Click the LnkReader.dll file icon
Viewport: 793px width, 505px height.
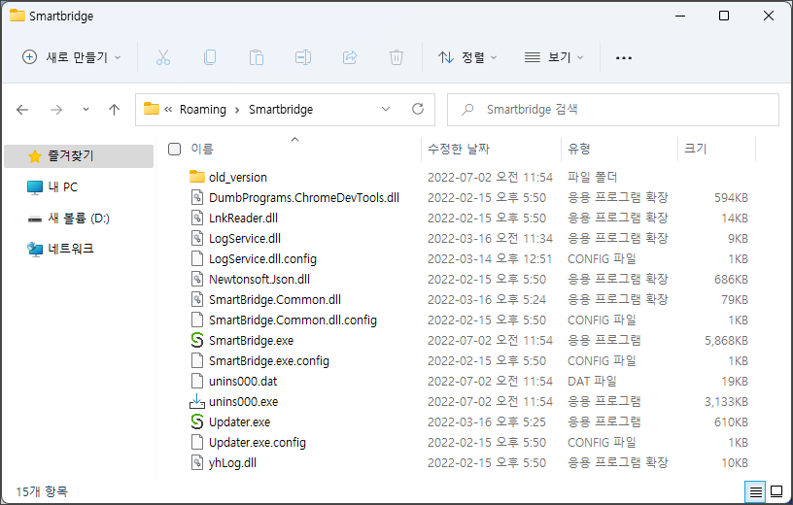197,218
